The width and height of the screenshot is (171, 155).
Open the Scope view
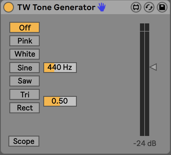pos(24,141)
